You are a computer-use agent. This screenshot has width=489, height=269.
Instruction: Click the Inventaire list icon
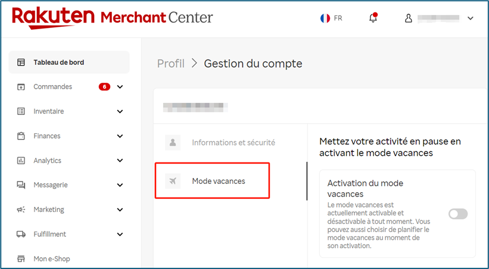[x=21, y=111]
